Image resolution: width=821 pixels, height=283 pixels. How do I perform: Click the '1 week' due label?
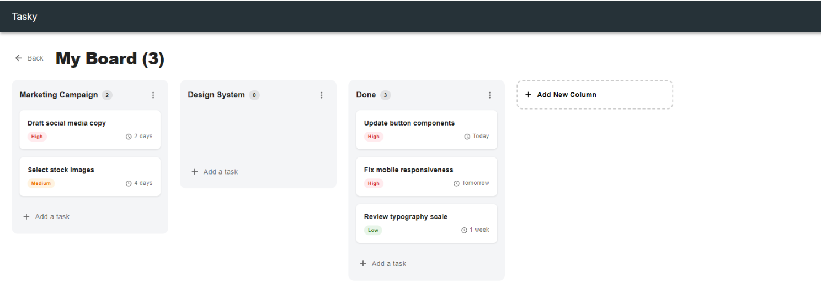[479, 230]
